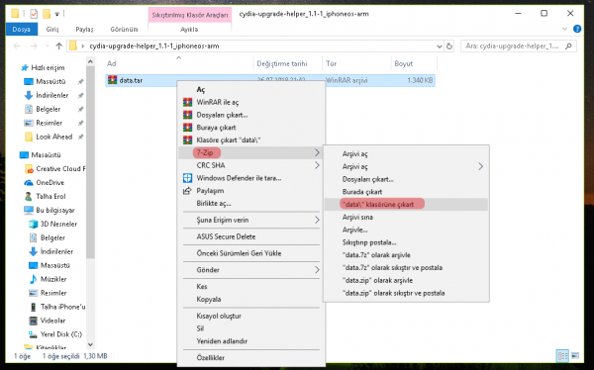Click the İndirilenler download arrow icon under Hızlı erişim

[29, 95]
